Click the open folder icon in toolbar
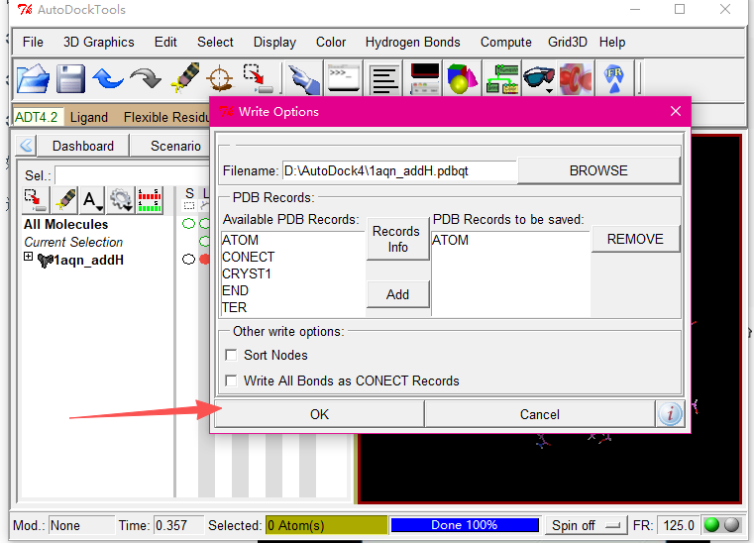The image size is (754, 543). tap(33, 77)
